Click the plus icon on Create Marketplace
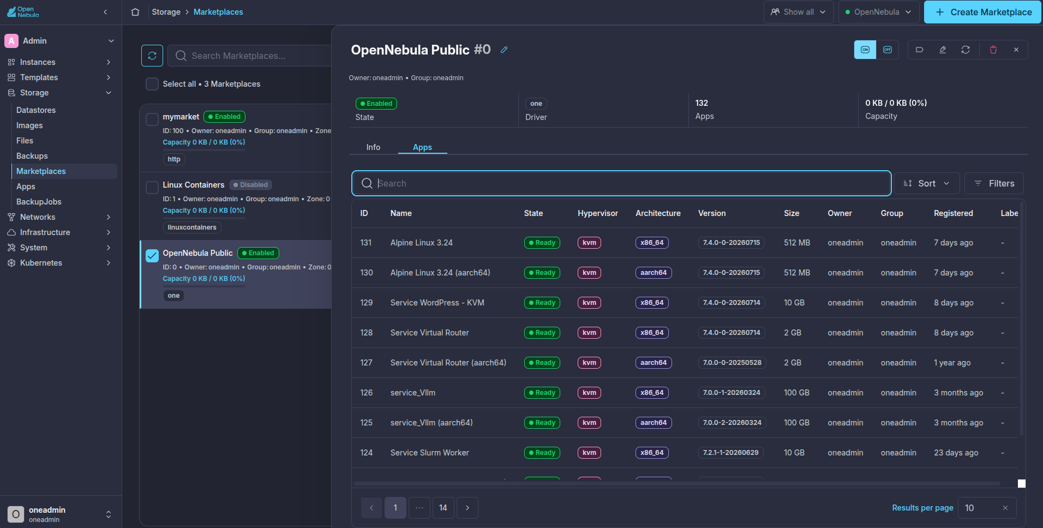1043x528 pixels. point(940,12)
